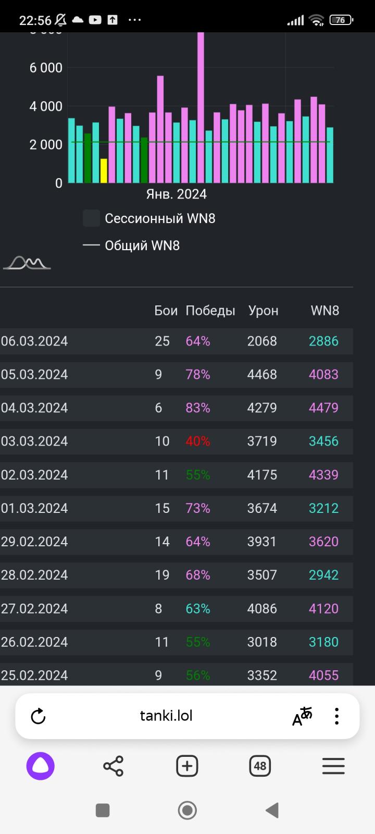
Task: Sort table by Победы column header
Action: tap(210, 311)
